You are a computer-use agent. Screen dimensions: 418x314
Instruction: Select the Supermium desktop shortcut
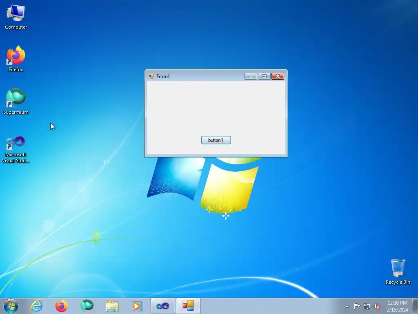pyautogui.click(x=16, y=101)
